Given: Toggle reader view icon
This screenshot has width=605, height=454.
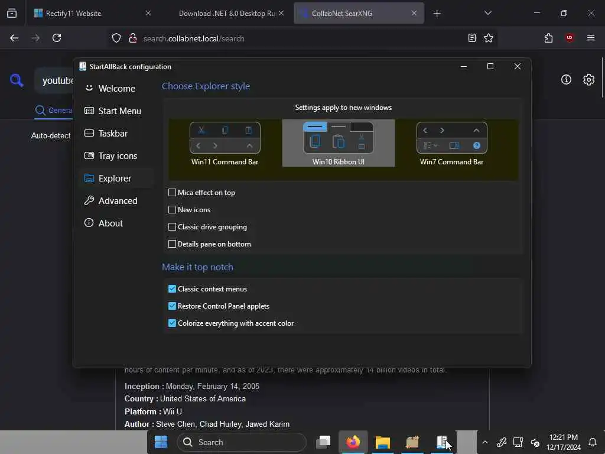Looking at the screenshot, I should 472,38.
